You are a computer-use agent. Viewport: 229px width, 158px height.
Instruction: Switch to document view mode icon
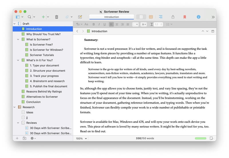[x=141, y=17]
